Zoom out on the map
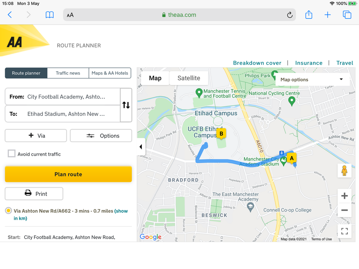 coord(344,210)
